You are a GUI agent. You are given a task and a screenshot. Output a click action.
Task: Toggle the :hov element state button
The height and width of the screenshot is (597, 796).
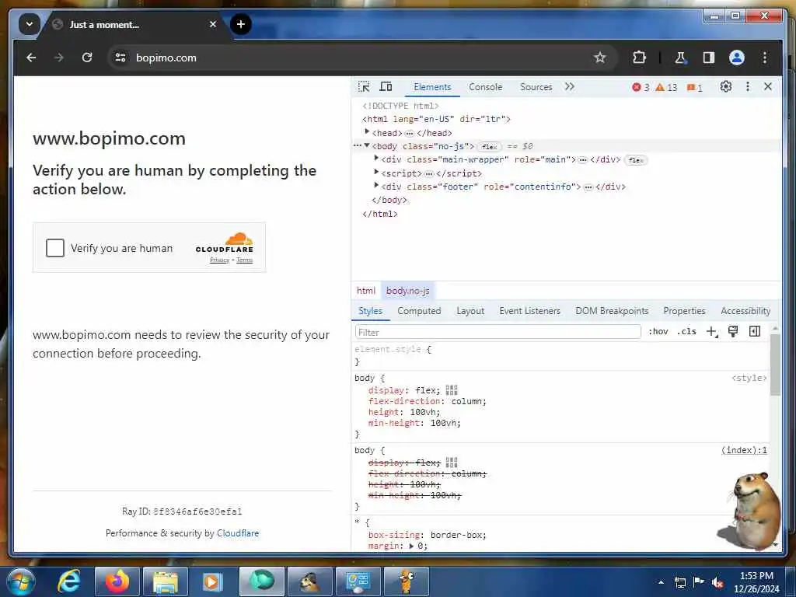(658, 331)
